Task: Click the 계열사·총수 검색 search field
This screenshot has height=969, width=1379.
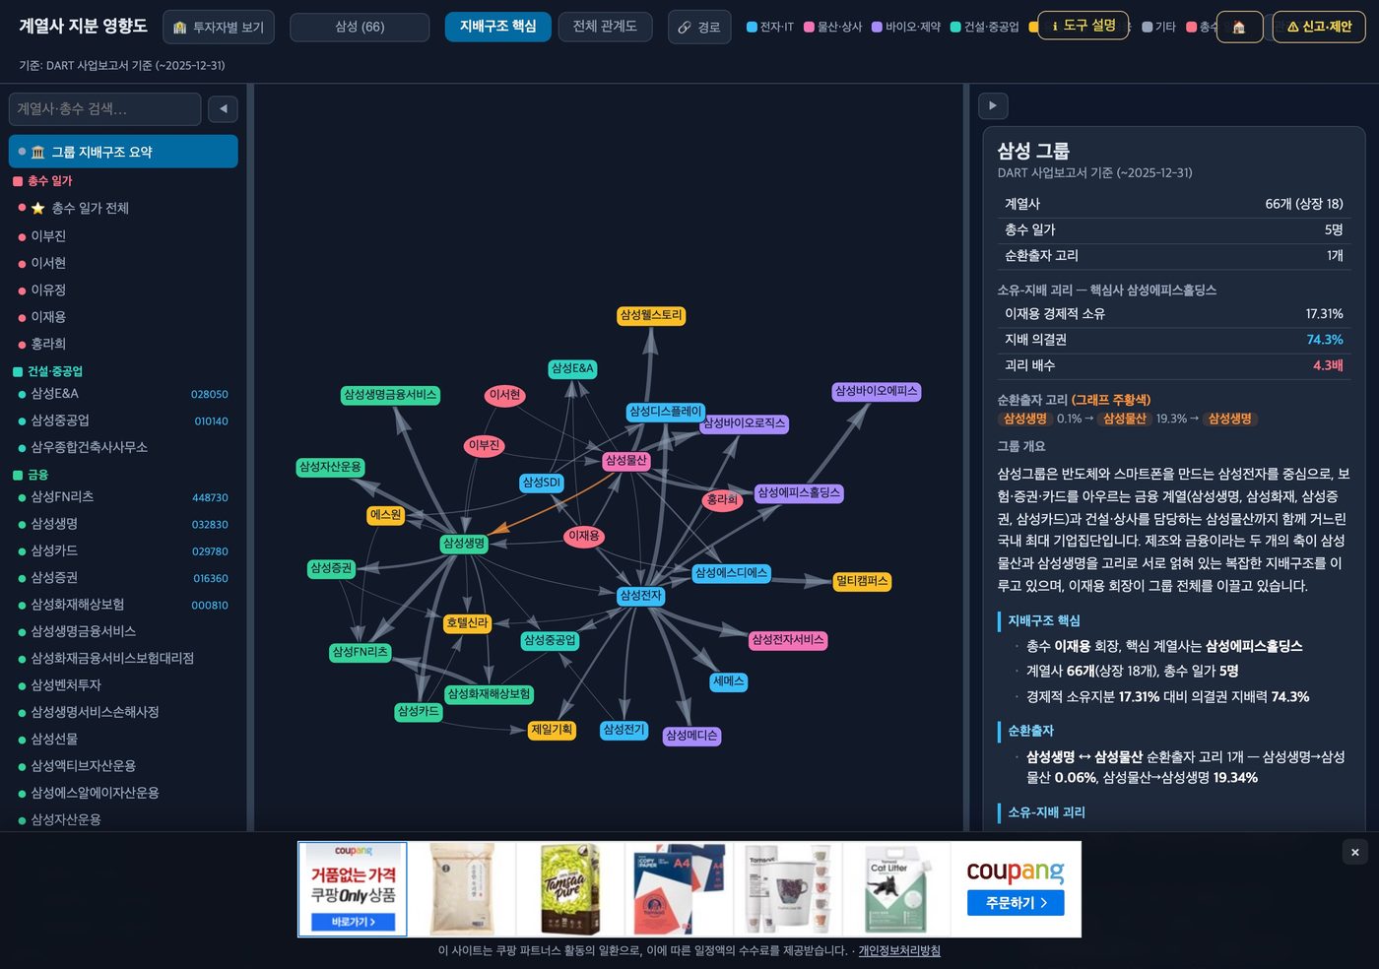Action: (105, 108)
